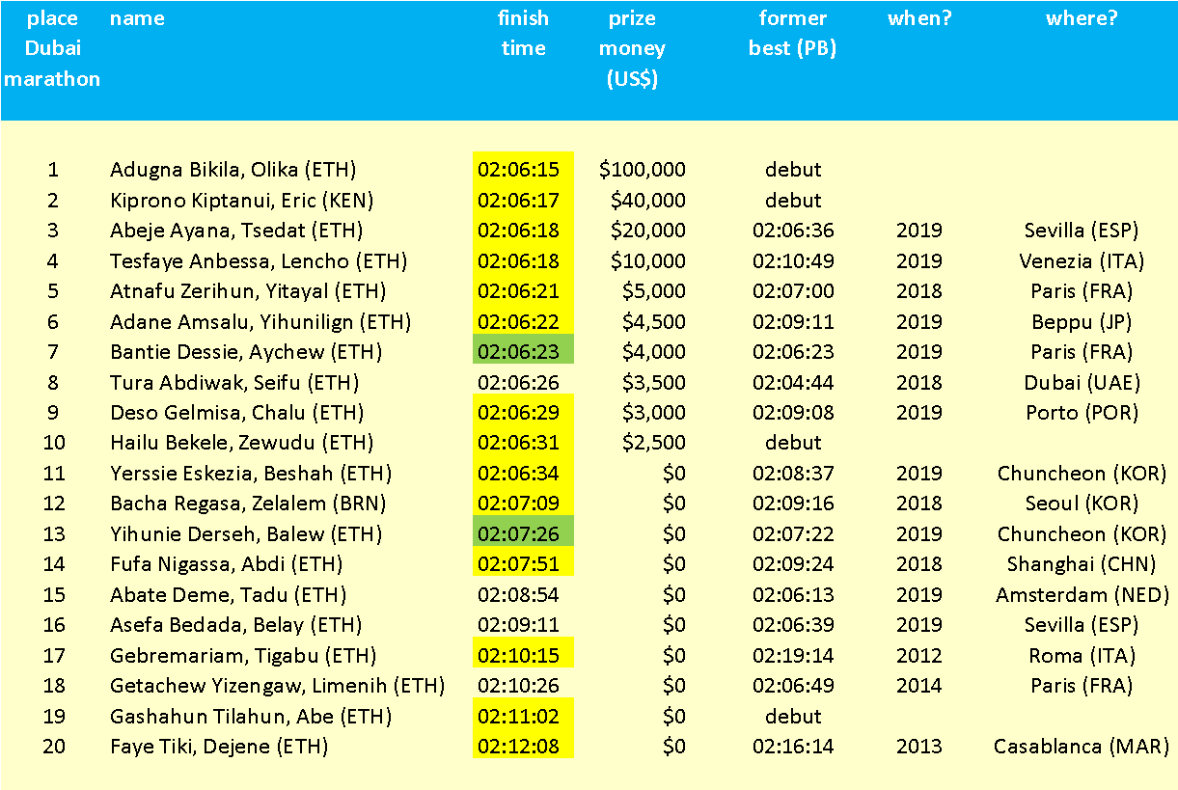Select the place number 20 cell

tap(53, 747)
